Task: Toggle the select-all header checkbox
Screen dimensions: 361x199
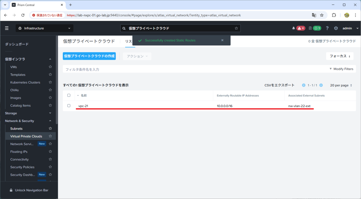Action: pos(69,95)
